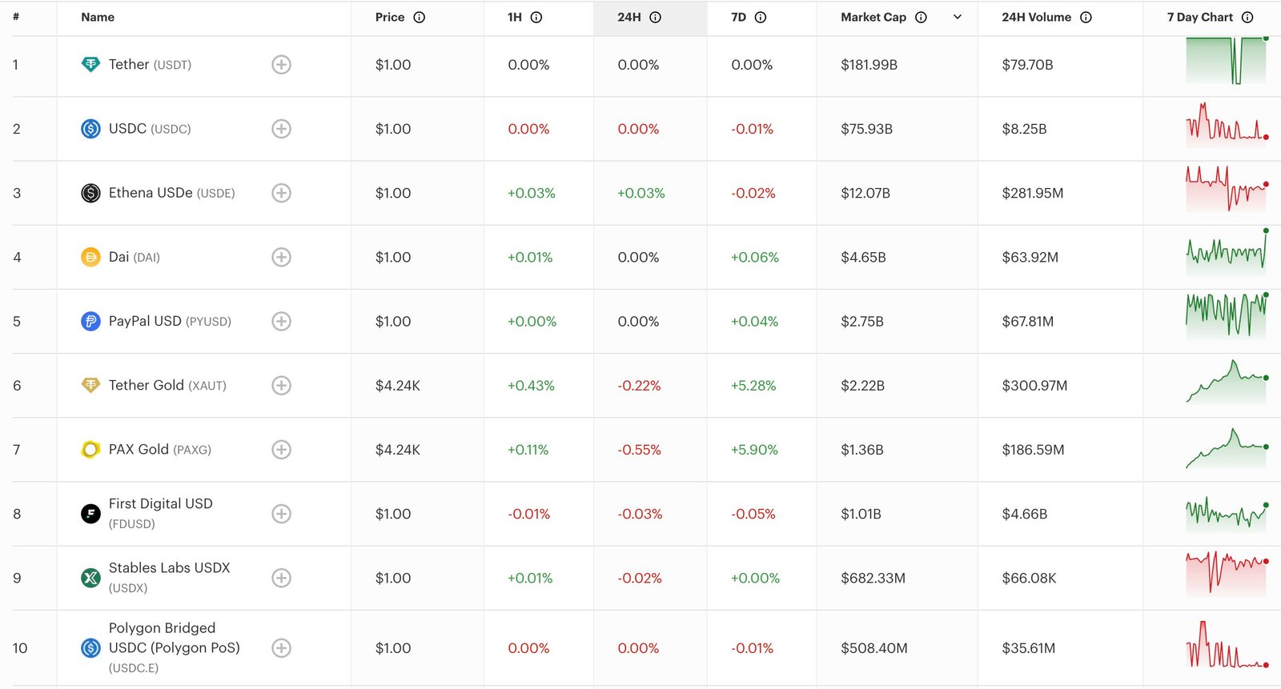Screen dimensions: 1281x689
Task: Click the Stables Labs USDX logo icon
Action: coord(90,578)
